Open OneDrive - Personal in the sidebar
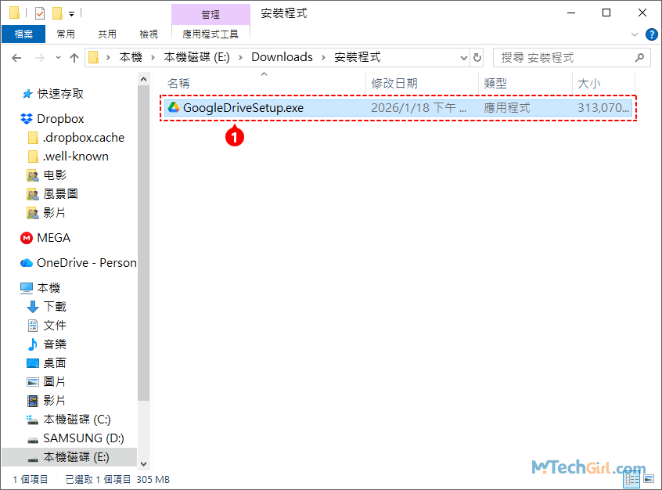 (x=77, y=262)
